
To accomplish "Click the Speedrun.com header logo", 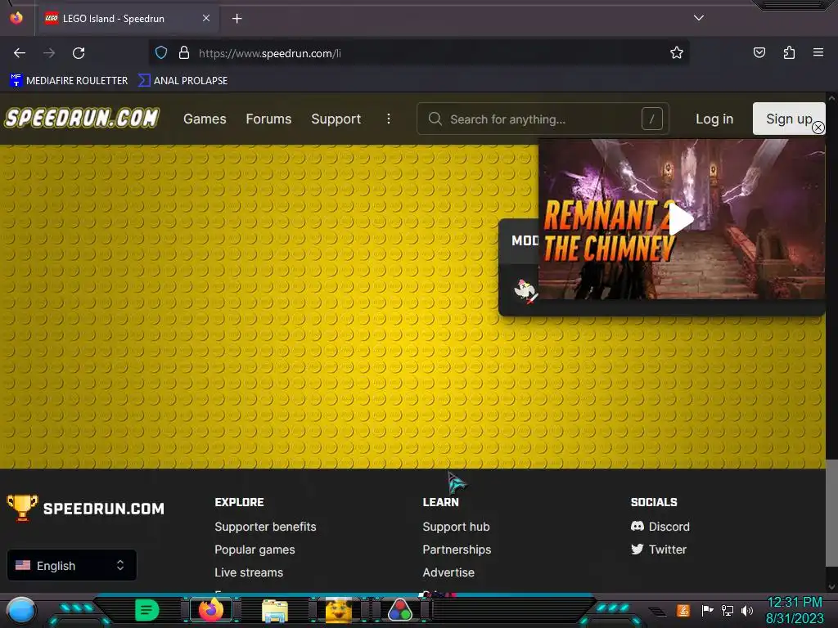I will coord(82,118).
